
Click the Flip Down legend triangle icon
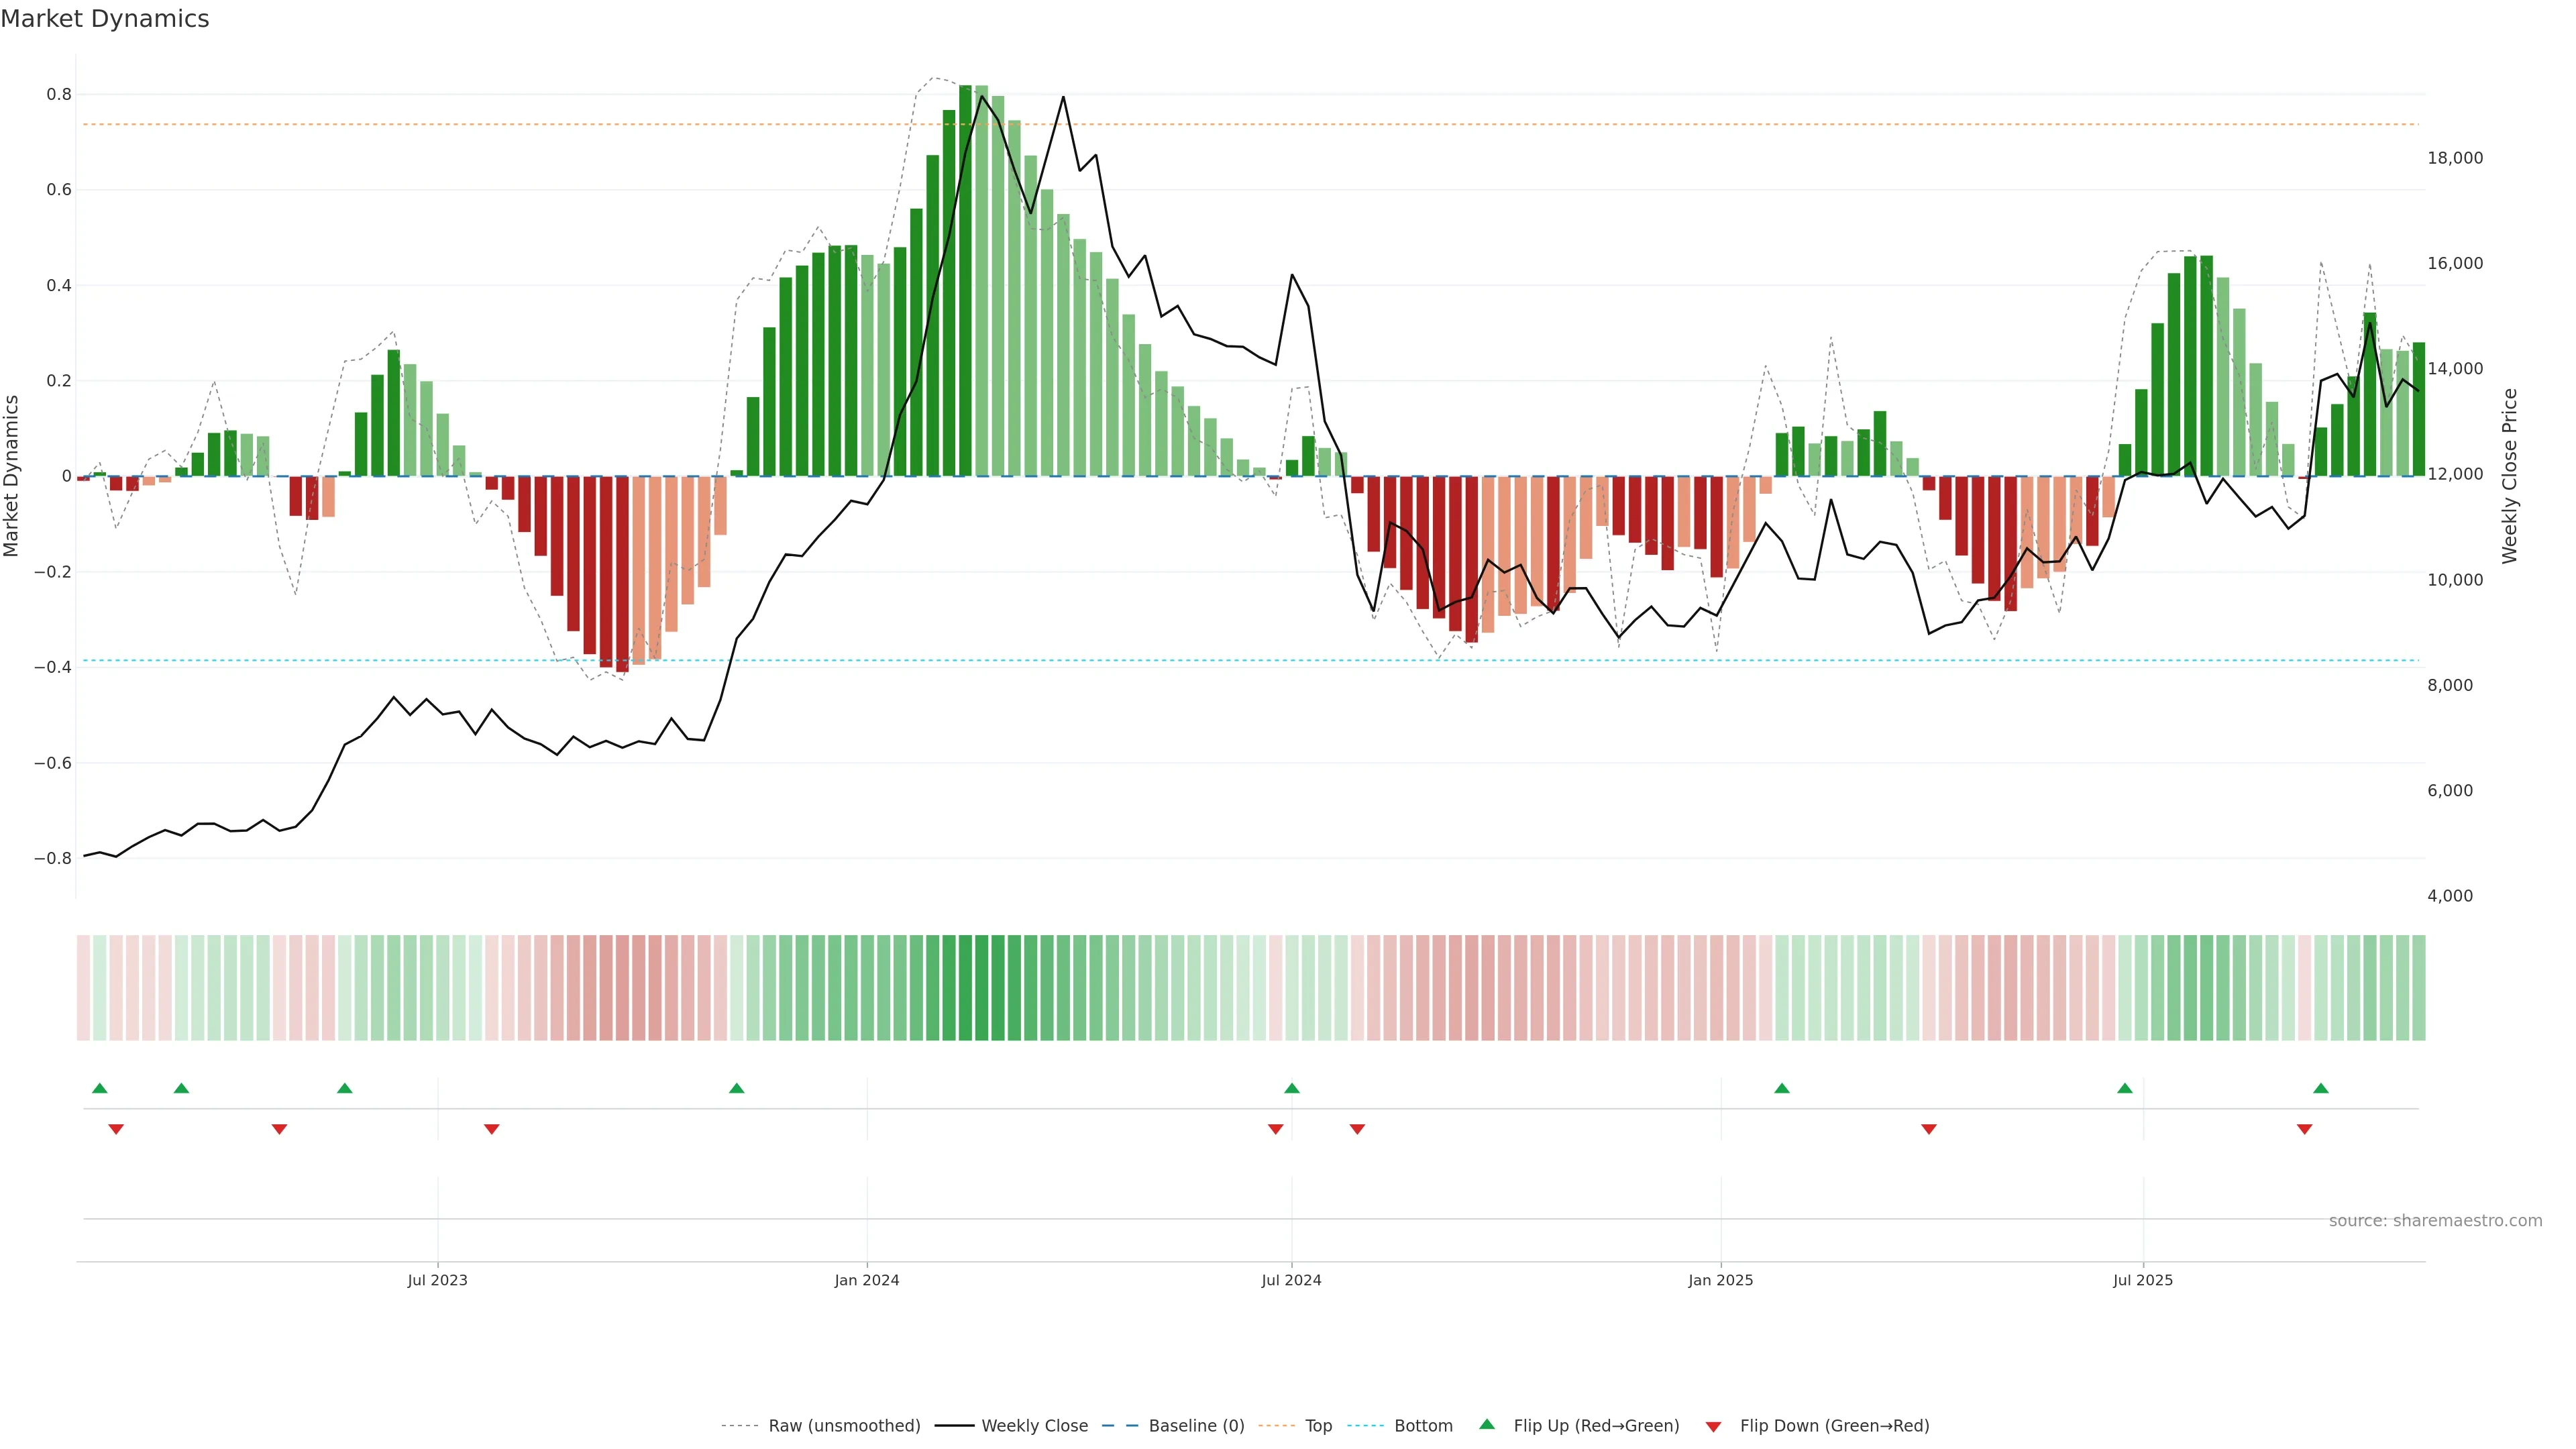point(1713,1426)
